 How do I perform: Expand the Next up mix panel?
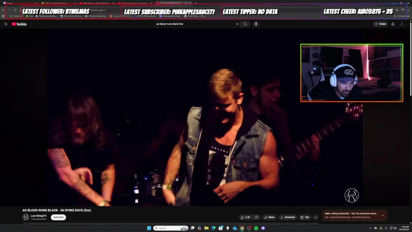click(x=383, y=215)
